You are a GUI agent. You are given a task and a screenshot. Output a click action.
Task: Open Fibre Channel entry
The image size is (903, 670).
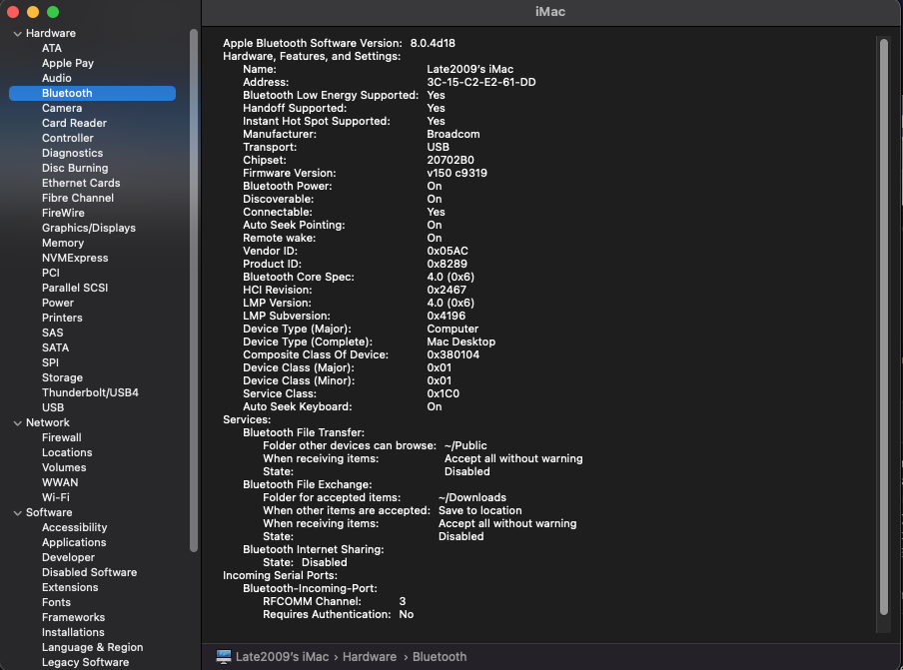78,198
